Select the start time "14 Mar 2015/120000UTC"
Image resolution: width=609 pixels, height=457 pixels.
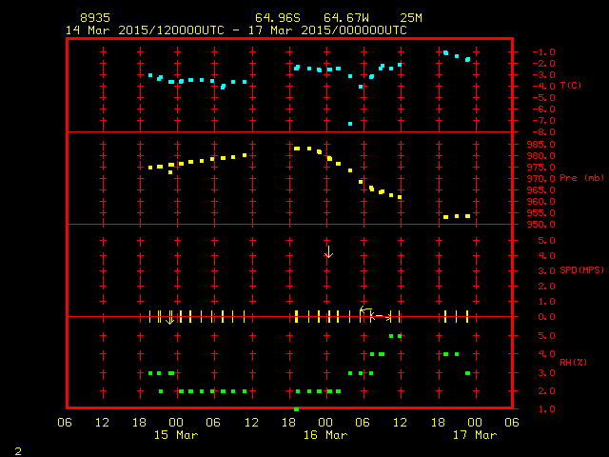[x=145, y=30]
